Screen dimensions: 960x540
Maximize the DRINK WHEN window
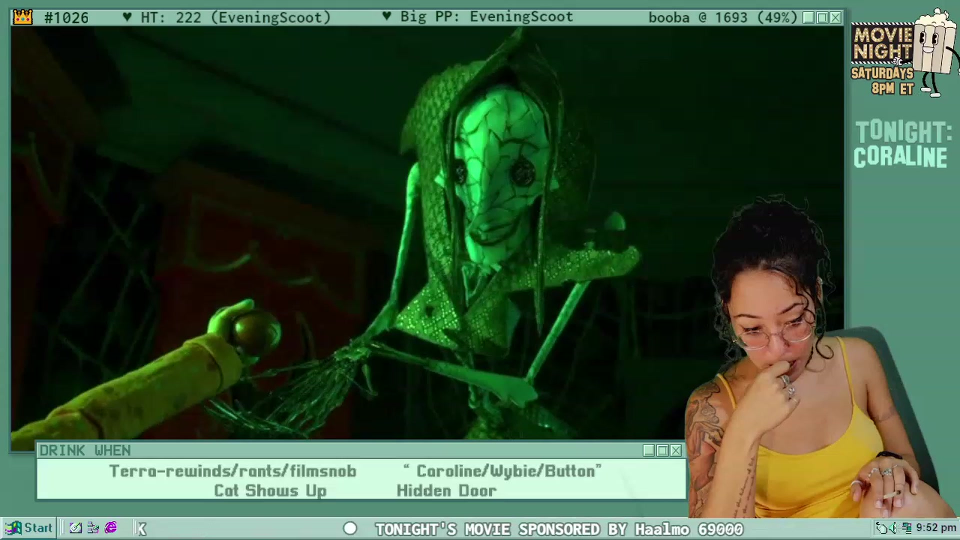pyautogui.click(x=662, y=450)
